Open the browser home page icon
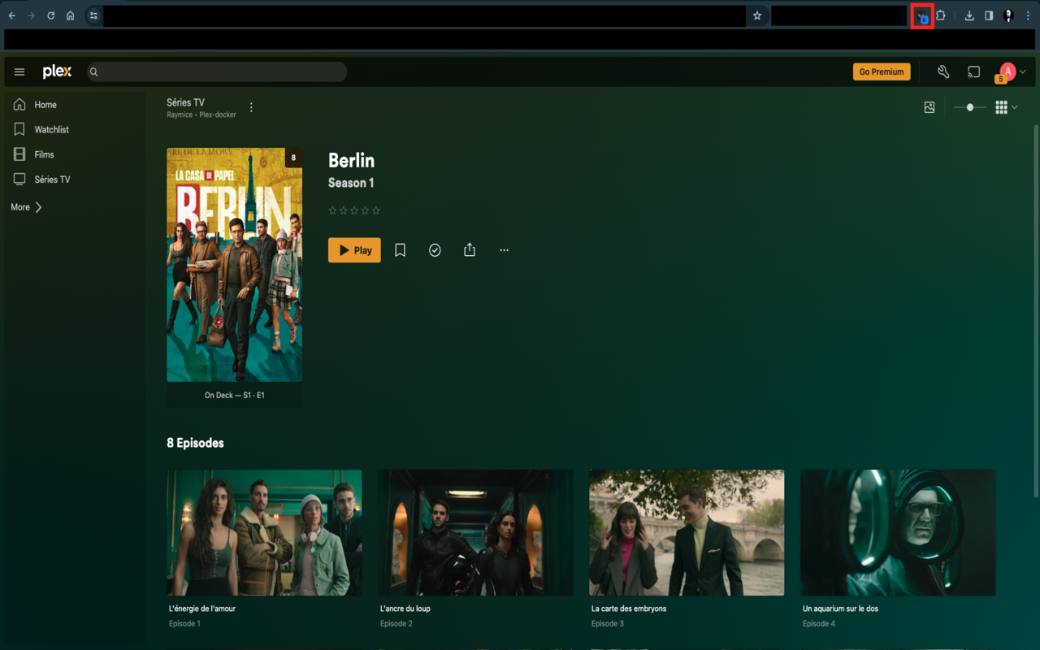Screen dimensions: 1040x650 tap(71, 15)
